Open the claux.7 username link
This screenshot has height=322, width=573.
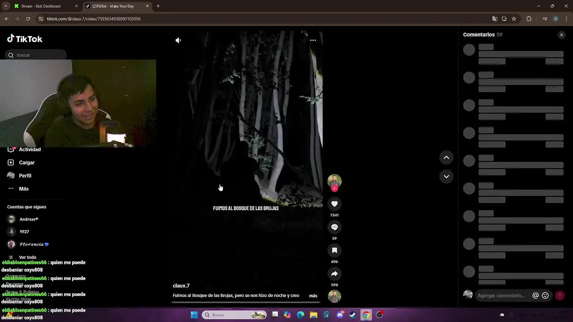pos(181,286)
